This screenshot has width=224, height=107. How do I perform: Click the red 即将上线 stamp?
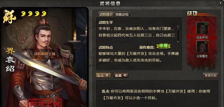pyautogui.click(x=45, y=103)
